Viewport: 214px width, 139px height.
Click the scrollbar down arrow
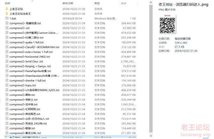(x=151, y=136)
